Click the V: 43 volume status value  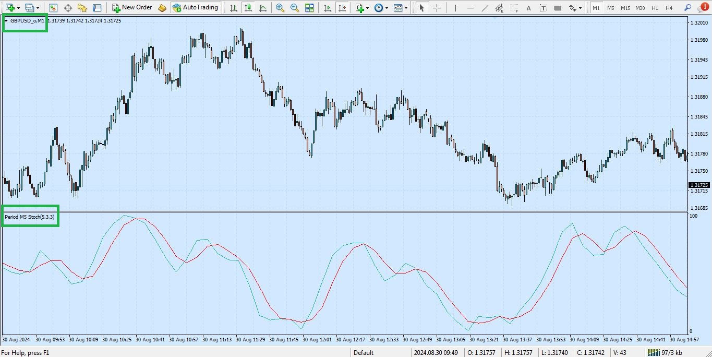pyautogui.click(x=620, y=353)
